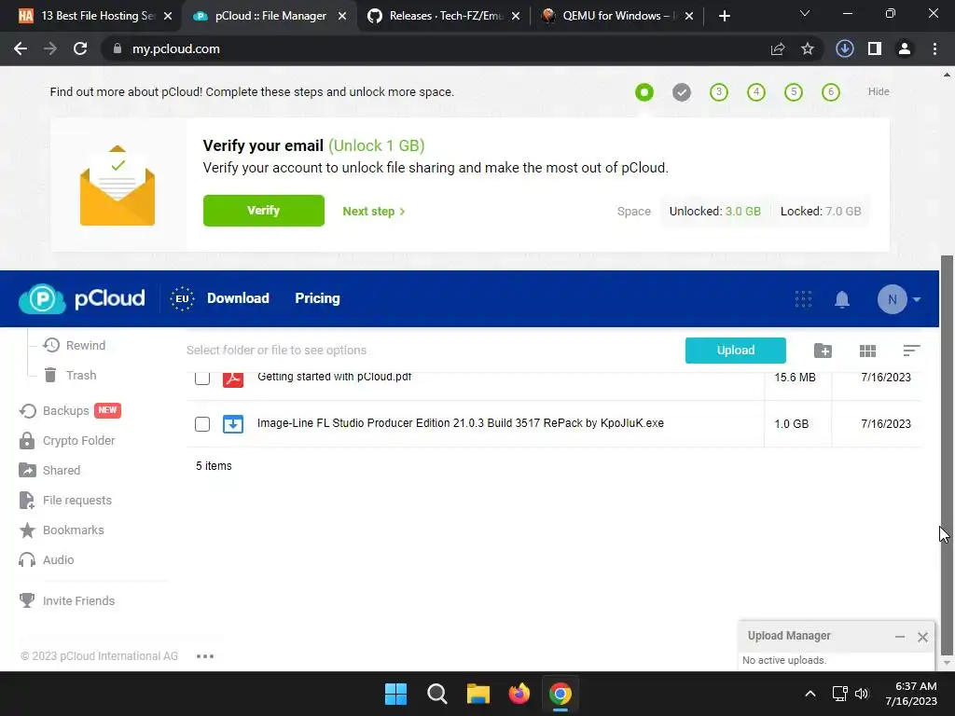Open the tab search dropdown
The image size is (955, 716).
(x=804, y=14)
